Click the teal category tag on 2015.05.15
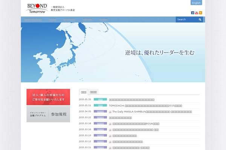The width and height of the screenshot is (226, 150). click(100, 100)
